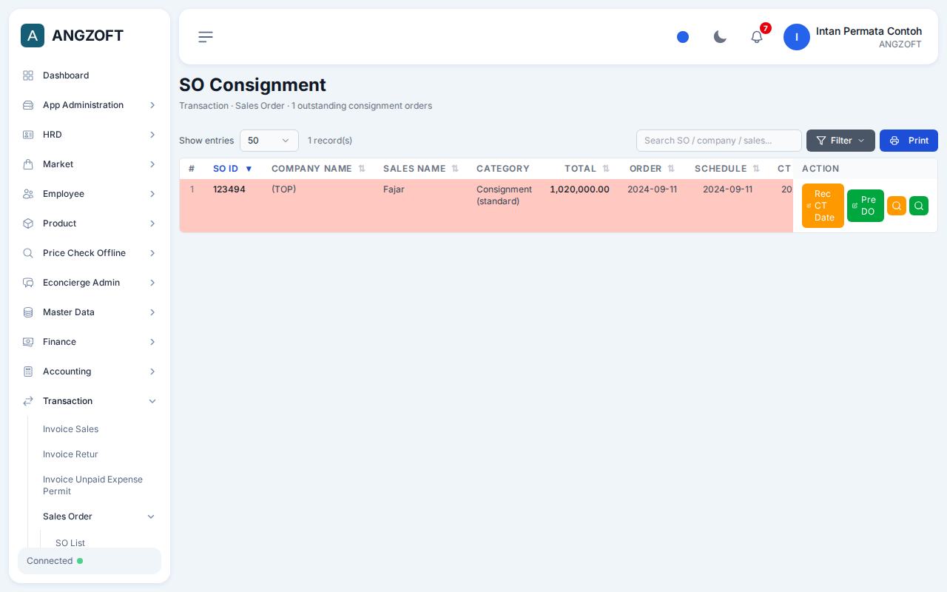Image resolution: width=947 pixels, height=592 pixels.
Task: Sort table by SO ID column header
Action: click(233, 169)
